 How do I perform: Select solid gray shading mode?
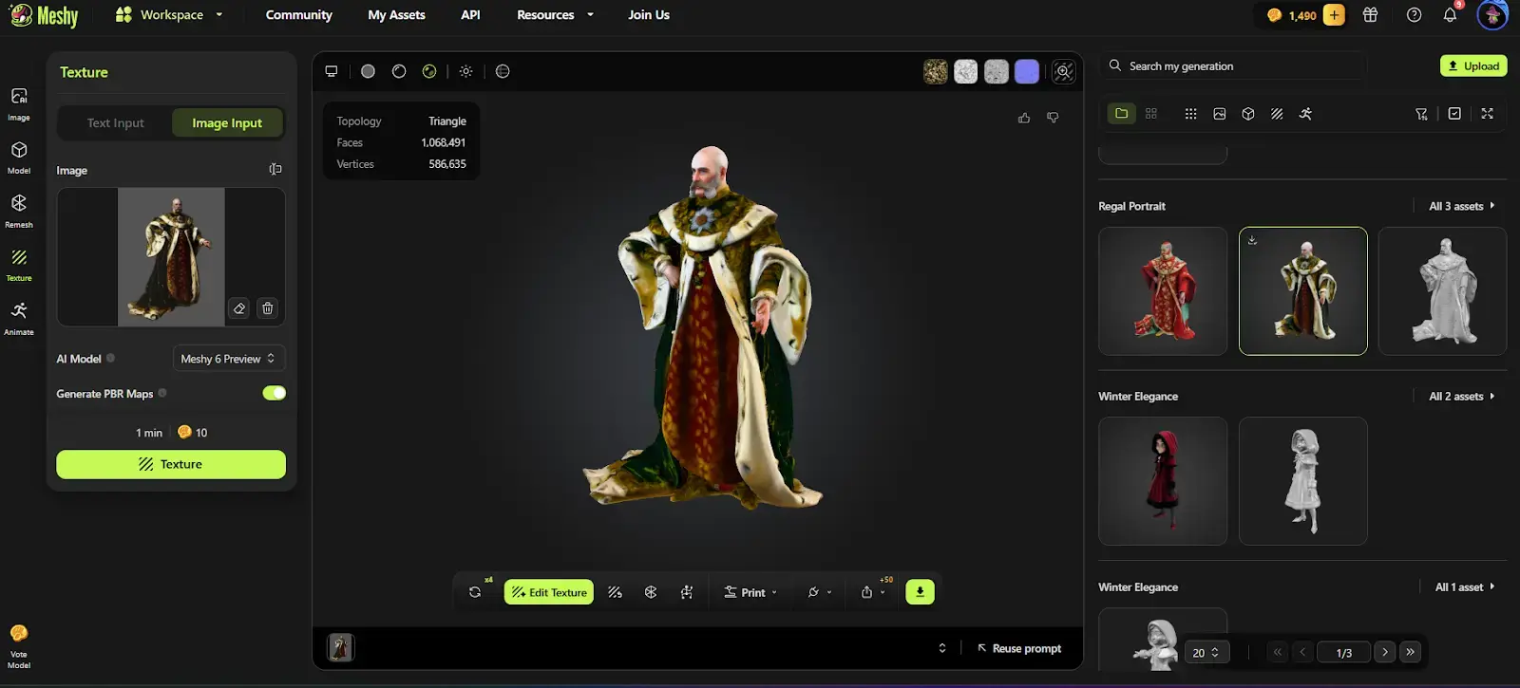(368, 71)
